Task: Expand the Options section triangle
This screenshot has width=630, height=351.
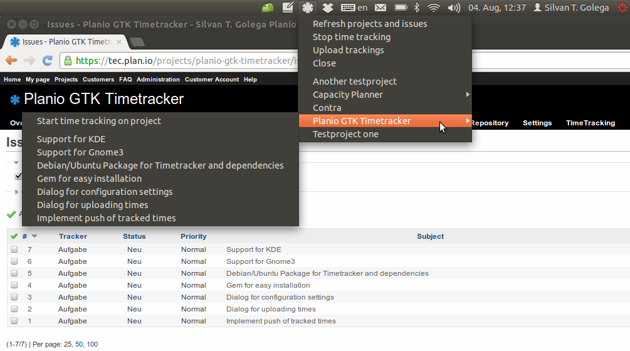Action: [16, 192]
